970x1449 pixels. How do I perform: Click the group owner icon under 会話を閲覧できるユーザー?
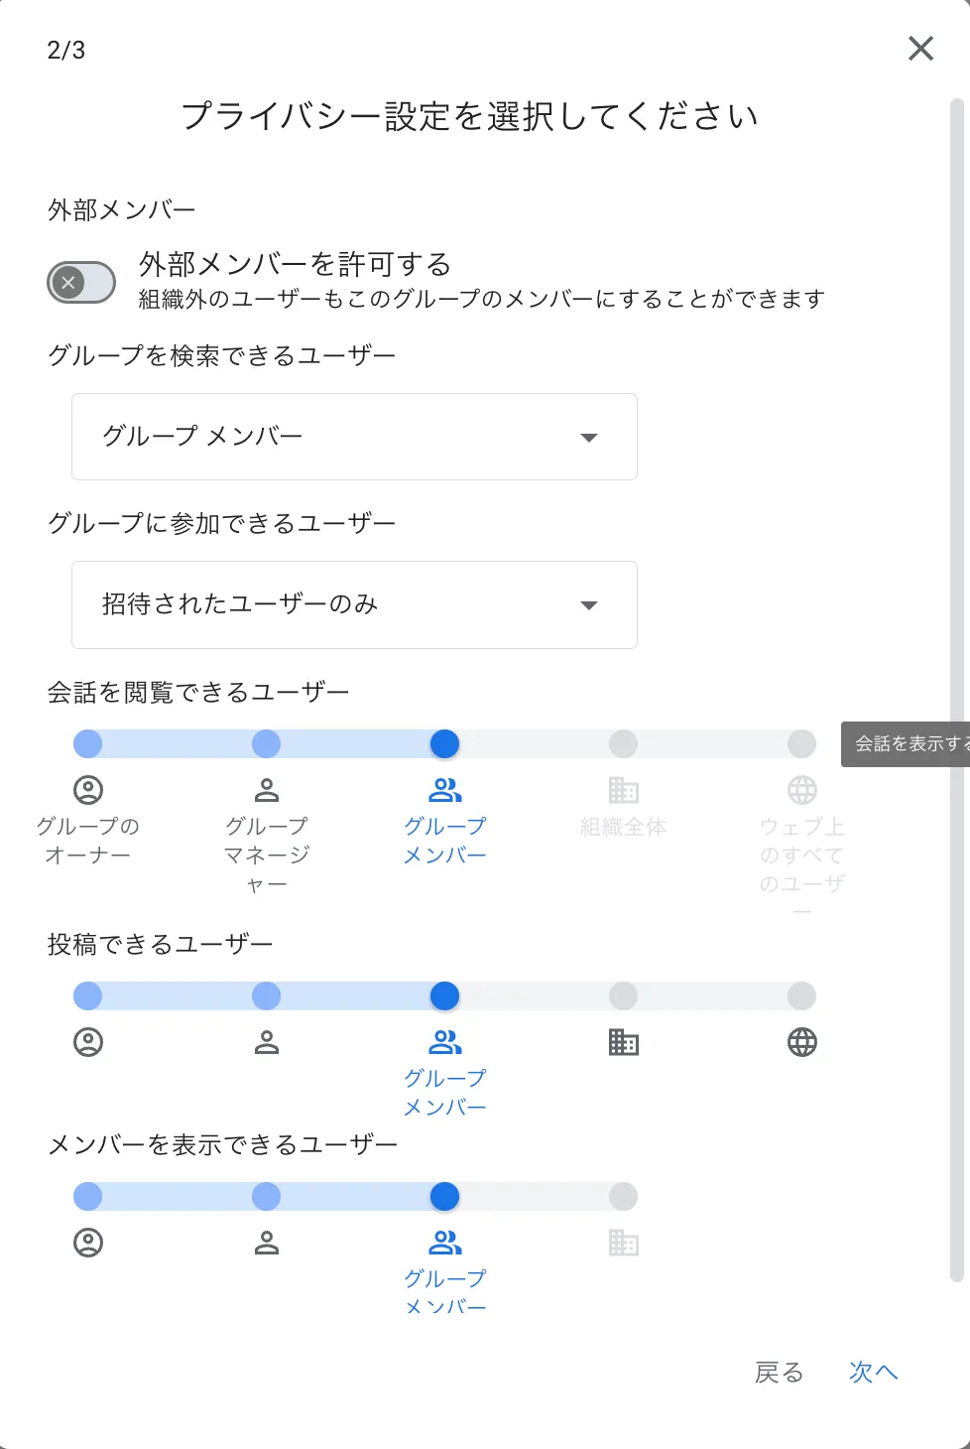[x=88, y=790]
